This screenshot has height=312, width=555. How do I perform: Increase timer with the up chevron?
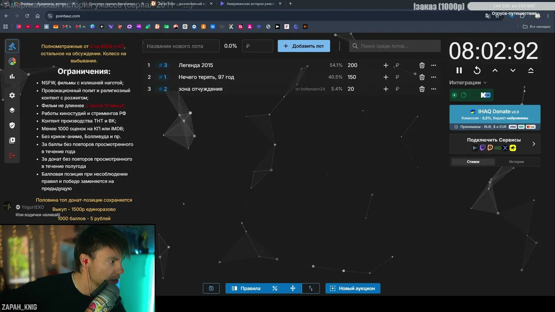click(495, 70)
